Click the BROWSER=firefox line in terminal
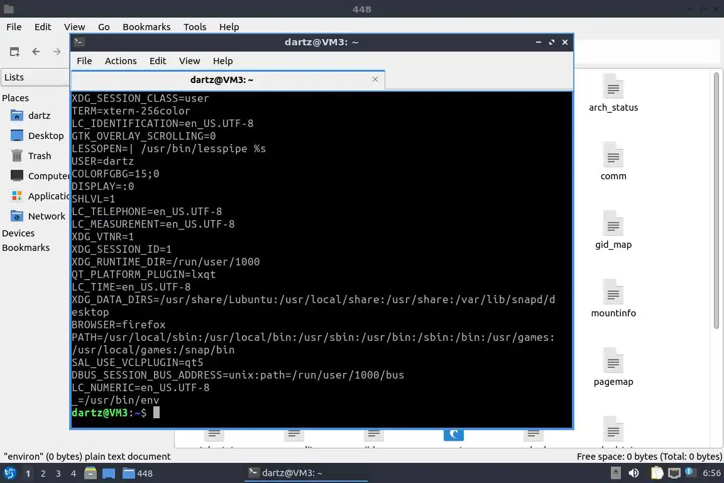 [119, 325]
